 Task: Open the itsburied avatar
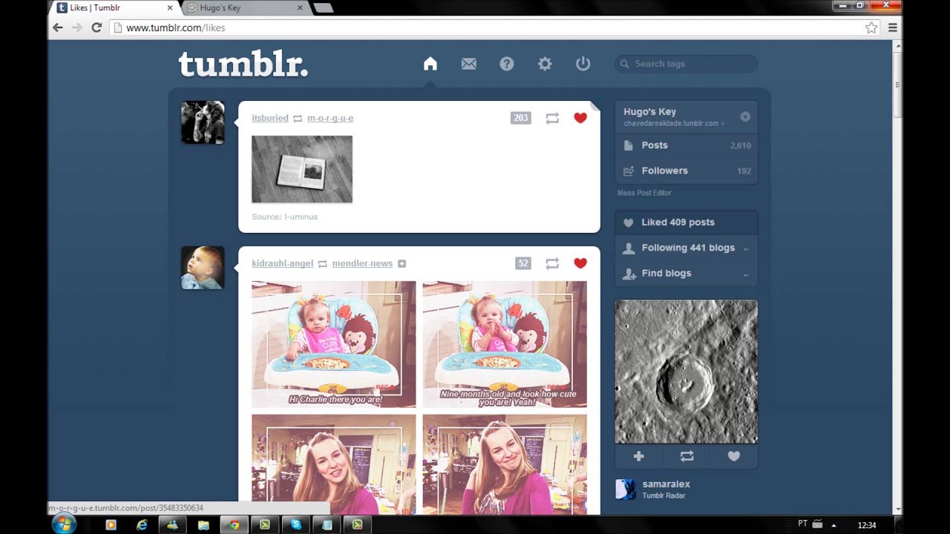pos(203,122)
